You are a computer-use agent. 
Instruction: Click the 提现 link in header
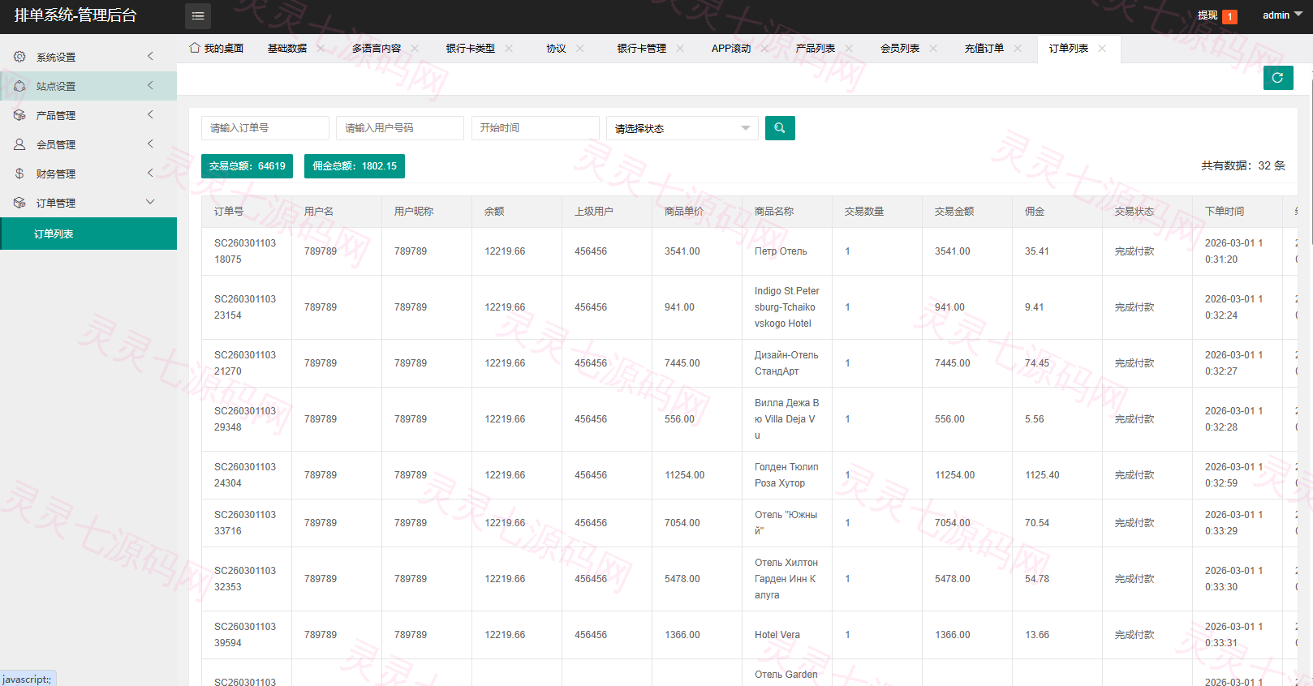(1208, 15)
